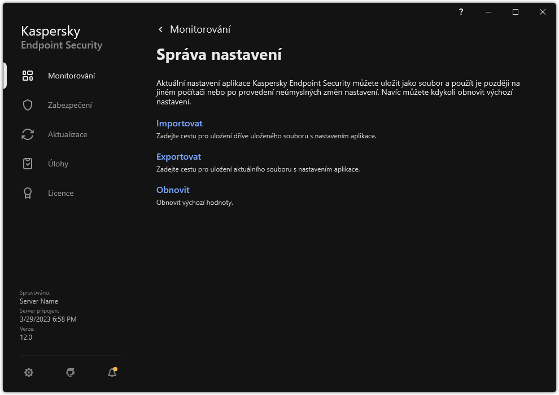This screenshot has width=559, height=395.
Task: Open application settings via gear icon
Action: pos(29,372)
